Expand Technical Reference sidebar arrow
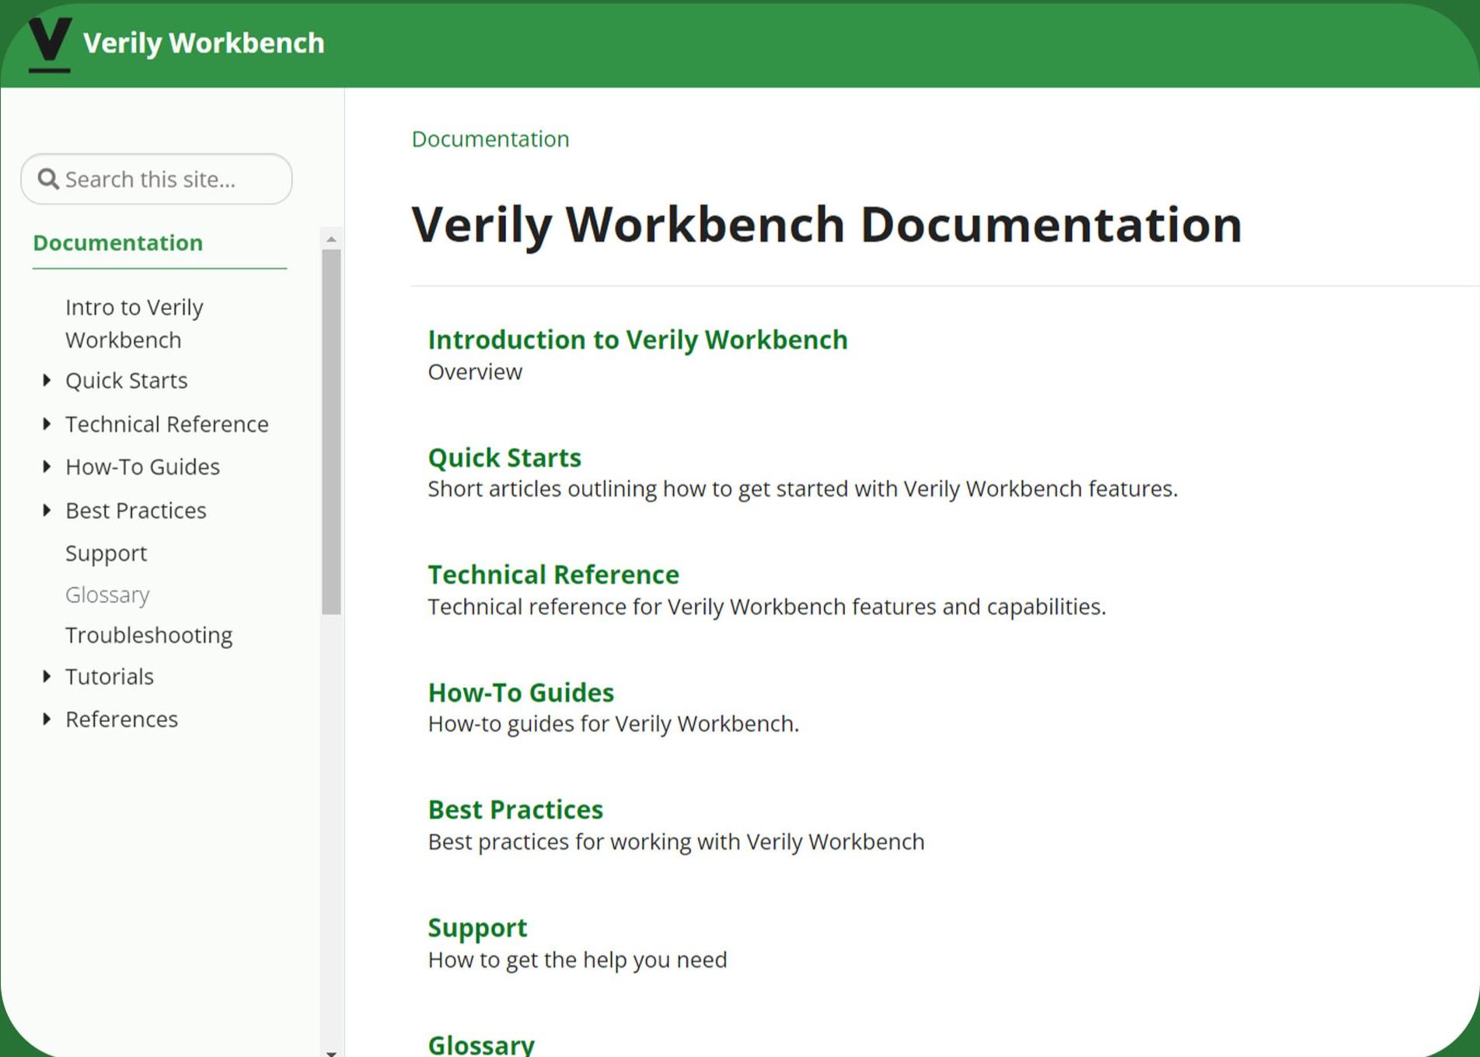The image size is (1480, 1057). pos(47,424)
